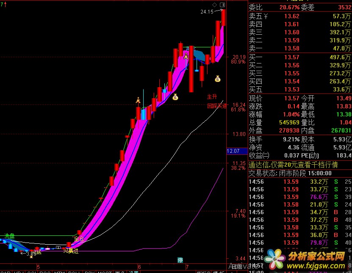352x273 pixels.
Task: Click the ¥ icon beside 卖五
Action: (266, 16)
